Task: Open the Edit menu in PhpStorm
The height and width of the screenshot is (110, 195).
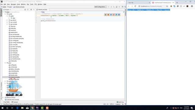Action: click(x=5, y=4)
